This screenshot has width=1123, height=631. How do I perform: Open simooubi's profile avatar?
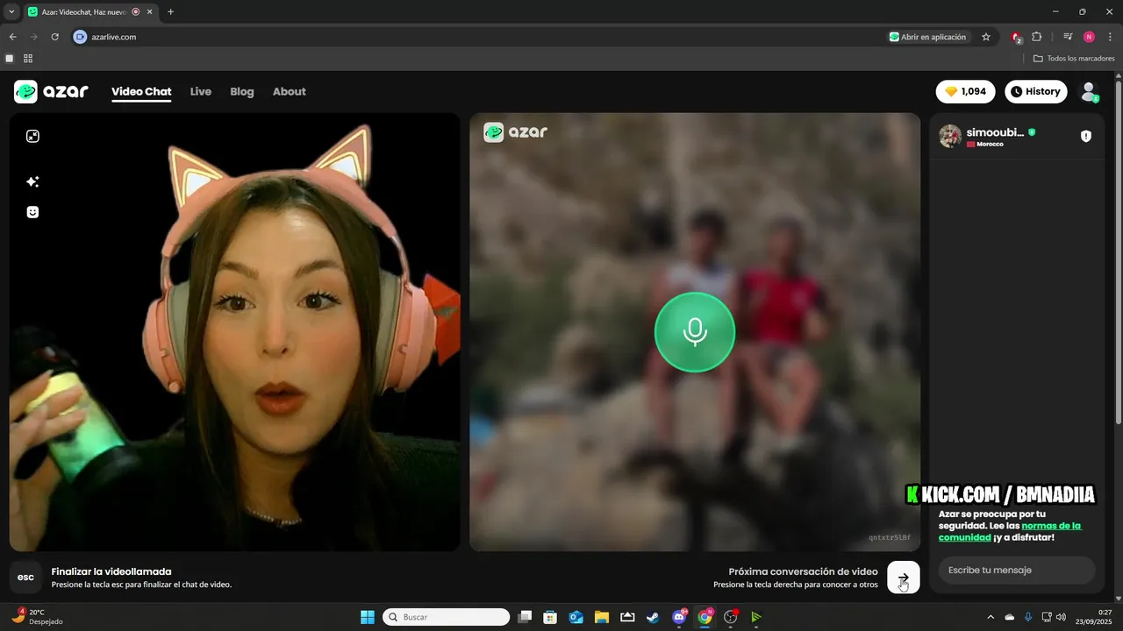pos(950,136)
